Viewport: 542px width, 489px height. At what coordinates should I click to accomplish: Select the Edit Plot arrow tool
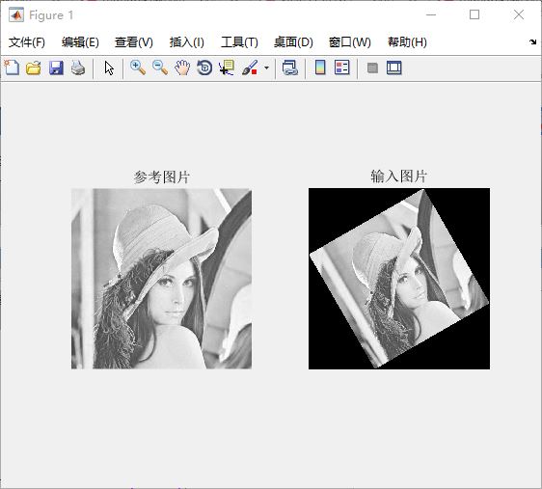(109, 68)
